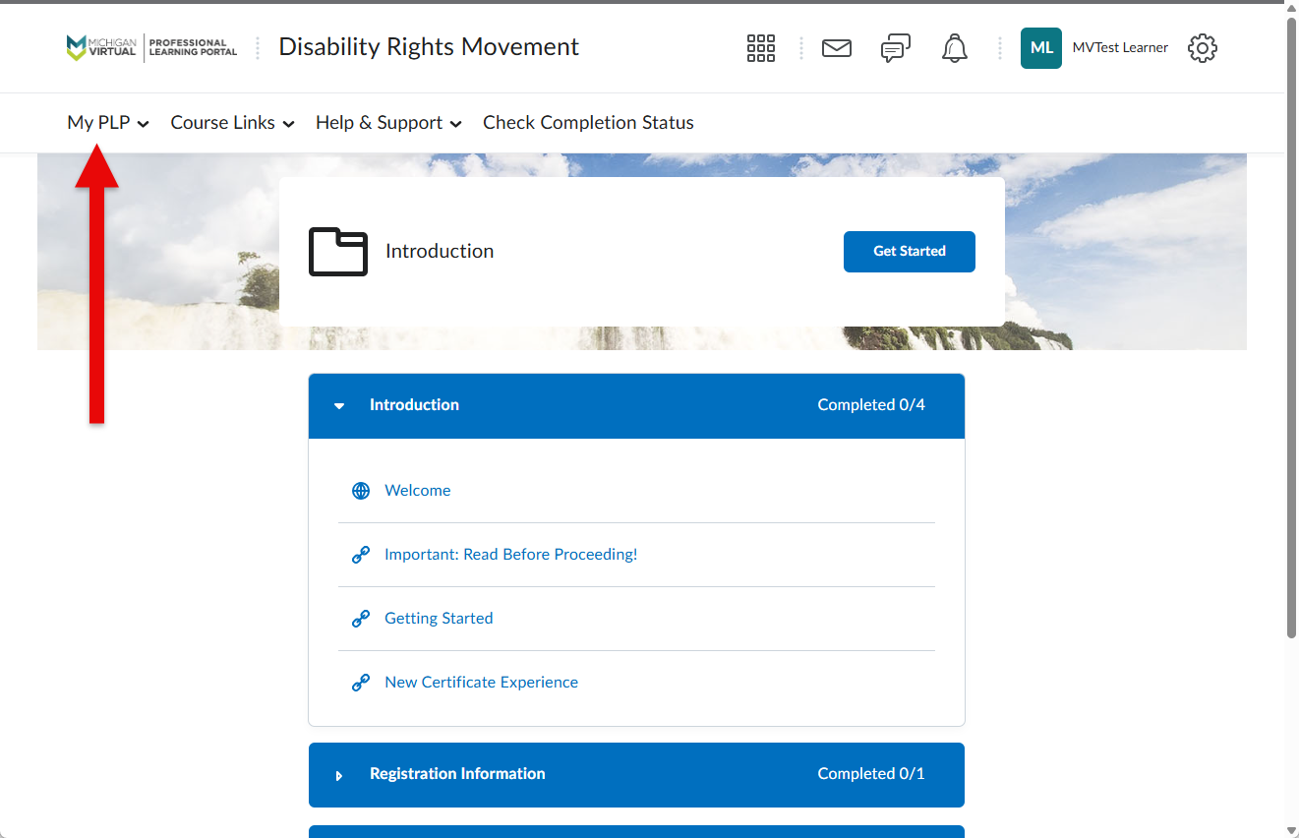Viewport: 1299px width, 838px height.
Task: Open the Welcome link
Action: [418, 491]
